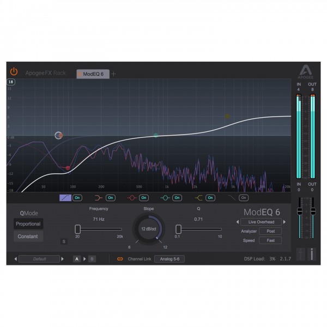The width and height of the screenshot is (327, 327).
Task: Click the input gain fader handle
Action: pos(300,211)
